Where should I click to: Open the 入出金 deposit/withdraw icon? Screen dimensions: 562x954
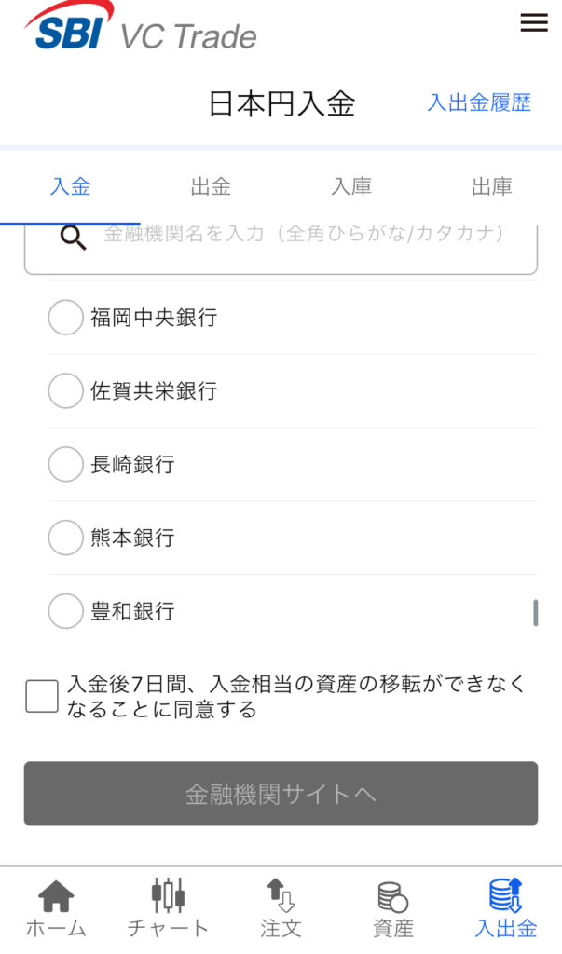tap(506, 895)
